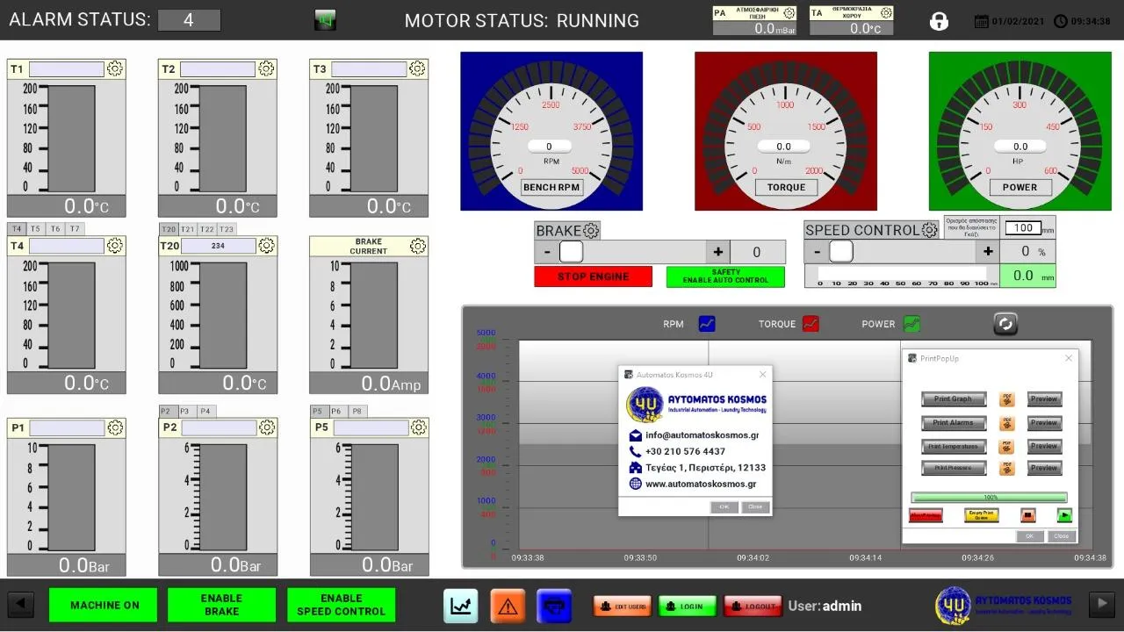Switch to the T21 tab
The image size is (1124, 632).
(x=187, y=229)
